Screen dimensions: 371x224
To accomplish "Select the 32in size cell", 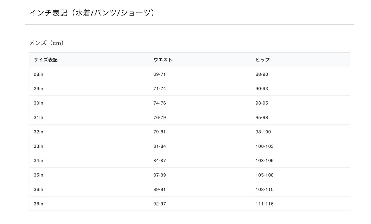I will [38, 132].
